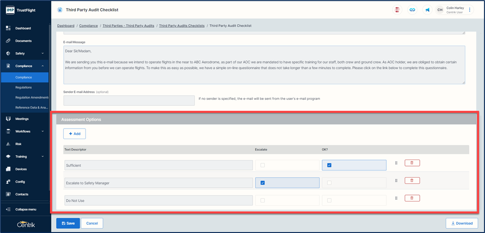The width and height of the screenshot is (485, 233).
Task: Edit the Escalate to Safety Manager descriptor field
Action: pyautogui.click(x=159, y=183)
